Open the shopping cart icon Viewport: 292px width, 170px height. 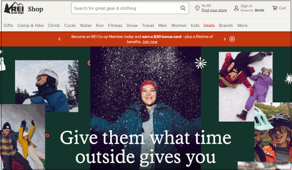point(275,8)
